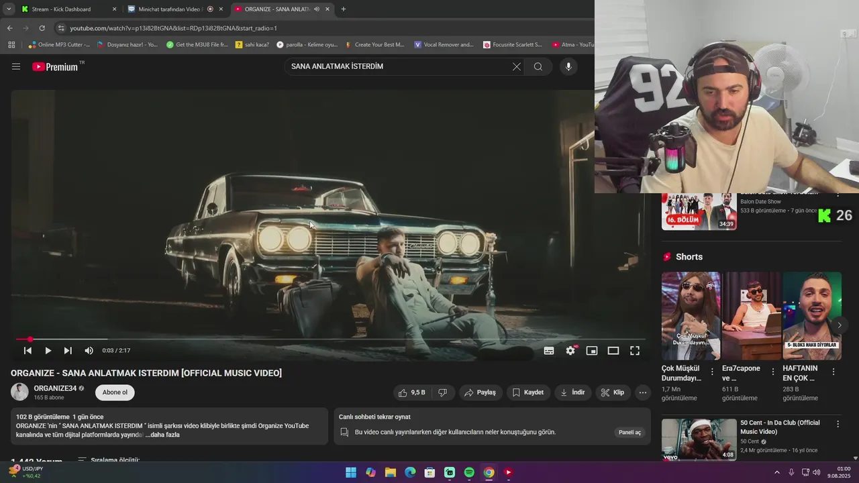The width and height of the screenshot is (859, 483).
Task: Start voice search with microphone icon
Action: pos(568,66)
